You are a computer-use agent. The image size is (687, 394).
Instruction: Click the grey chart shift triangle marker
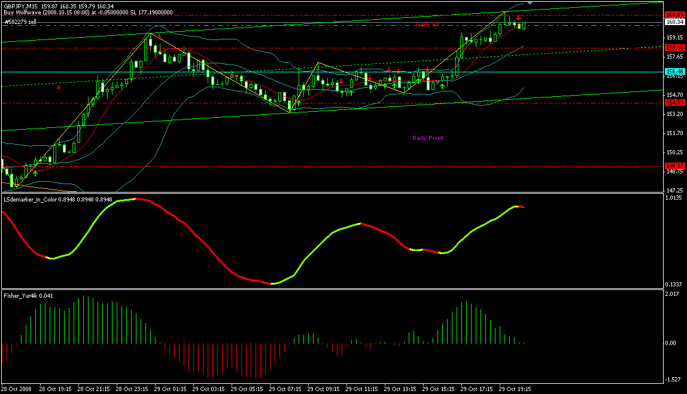click(529, 4)
